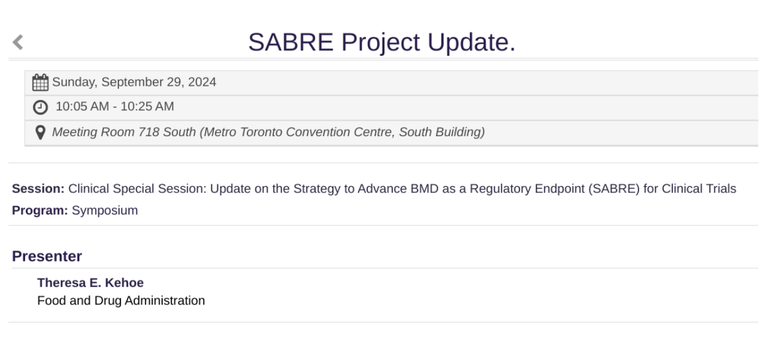The width and height of the screenshot is (765, 337).
Task: Click the Presenter section heading
Action: click(x=47, y=257)
